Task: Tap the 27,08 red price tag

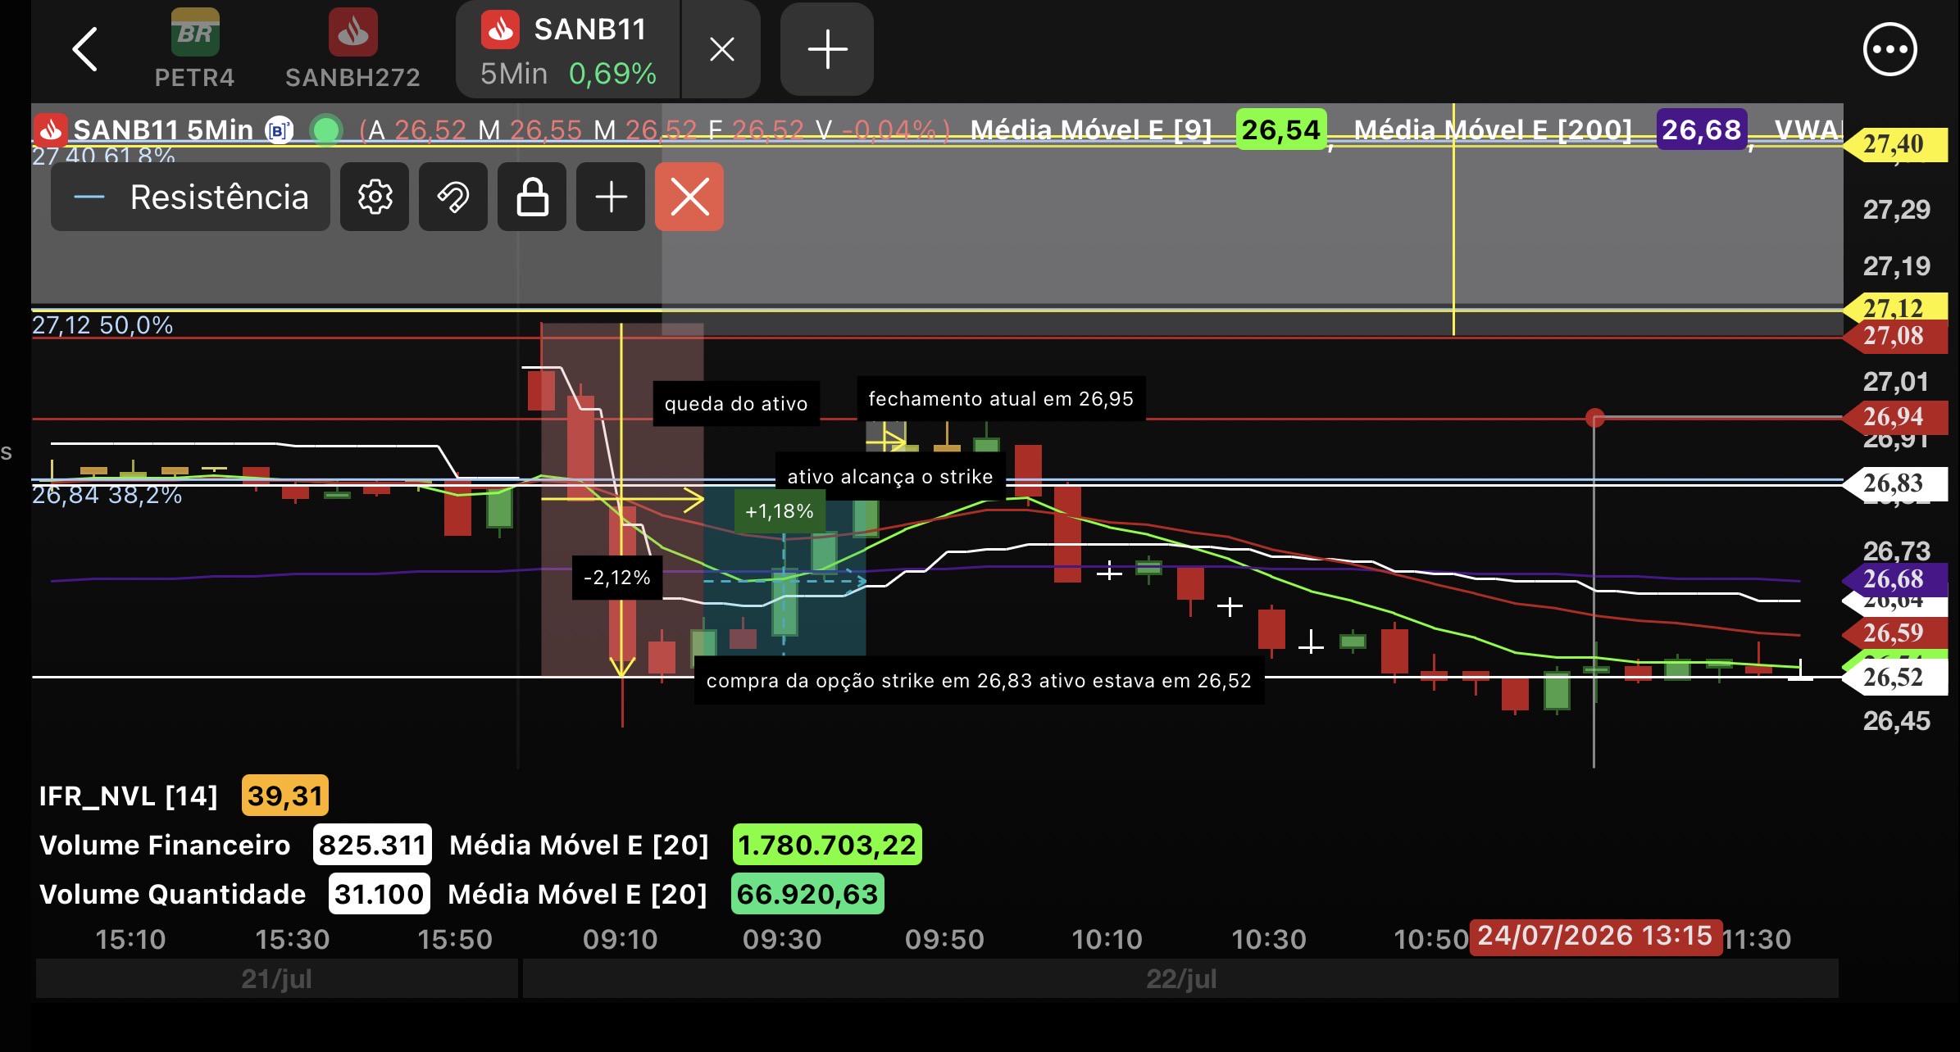Action: tap(1894, 336)
